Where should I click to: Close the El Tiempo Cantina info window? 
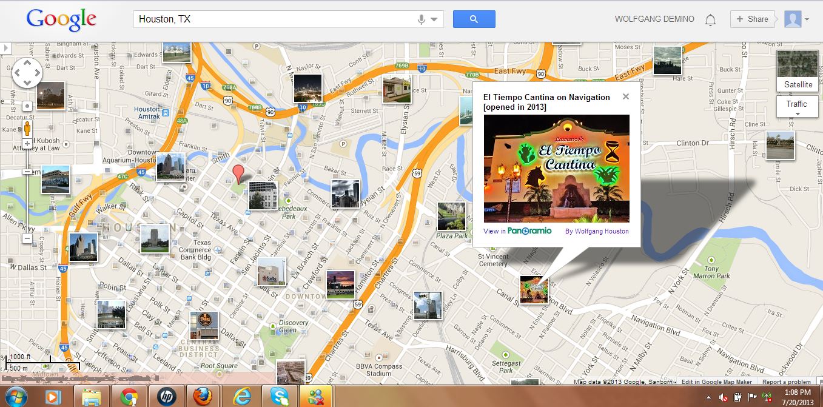[626, 96]
